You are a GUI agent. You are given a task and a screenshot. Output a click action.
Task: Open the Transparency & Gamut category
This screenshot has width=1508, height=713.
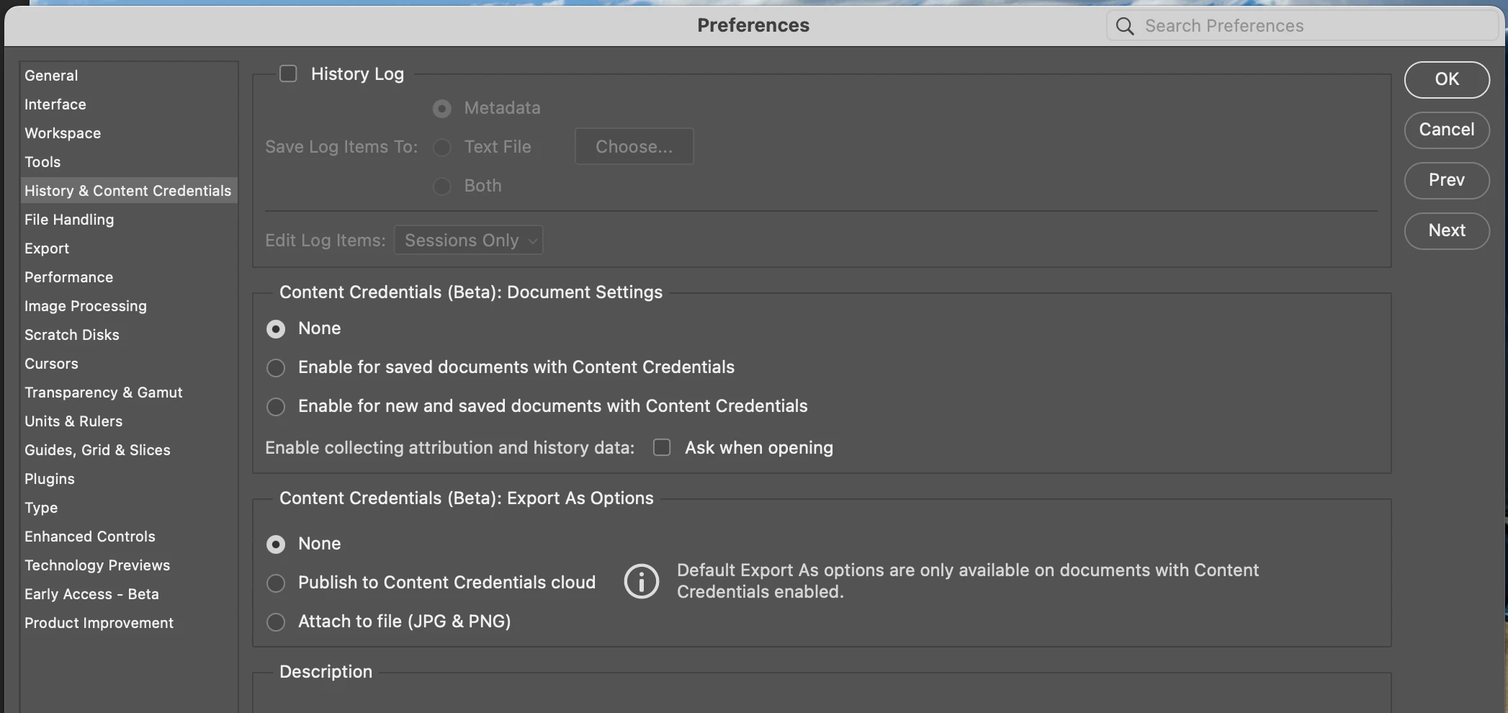129,393
